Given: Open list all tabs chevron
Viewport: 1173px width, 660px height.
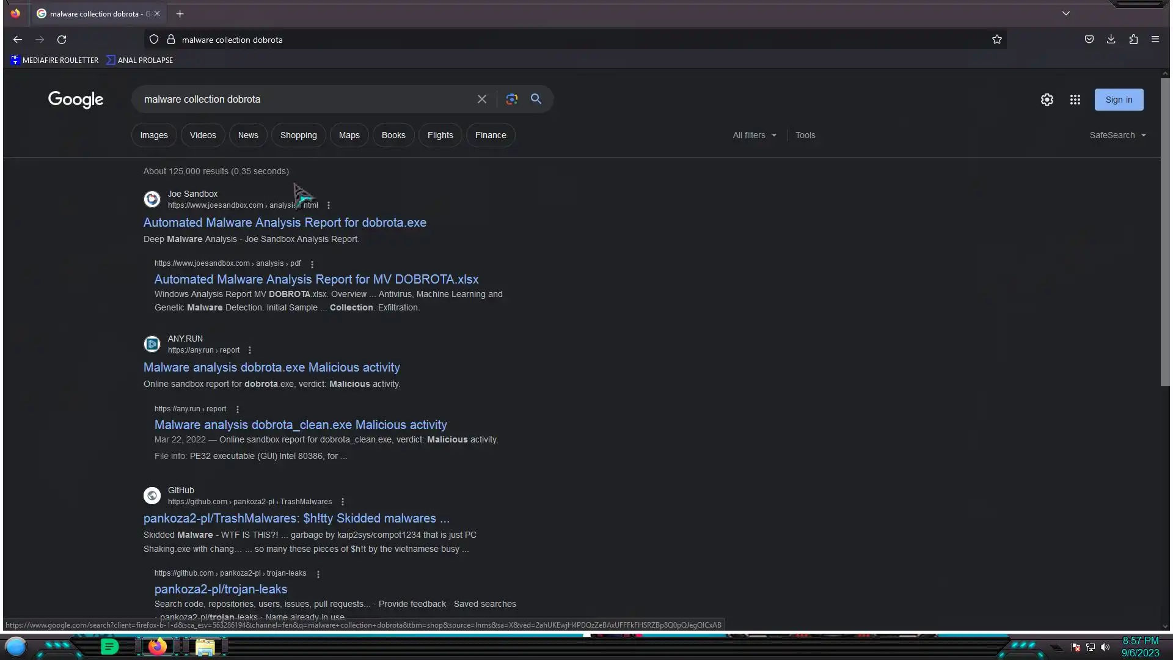Looking at the screenshot, I should point(1065,13).
